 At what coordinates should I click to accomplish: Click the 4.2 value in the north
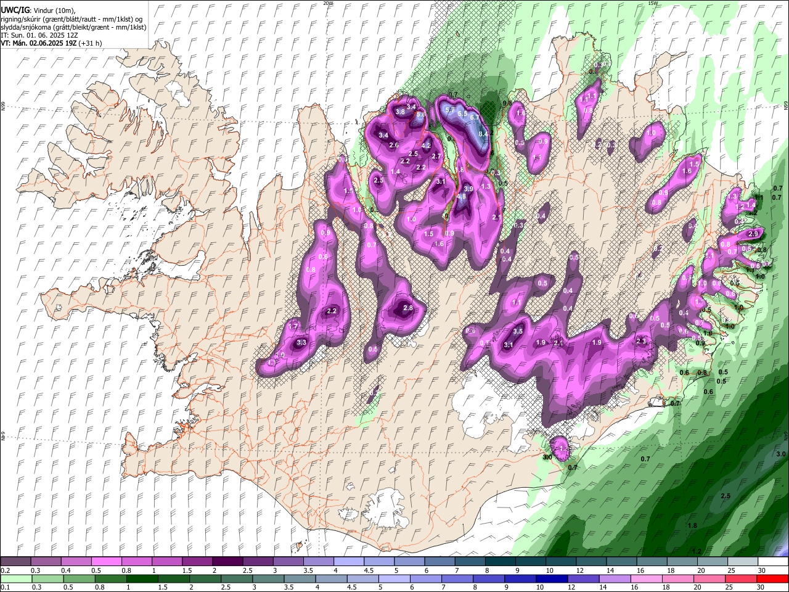[x=425, y=146]
